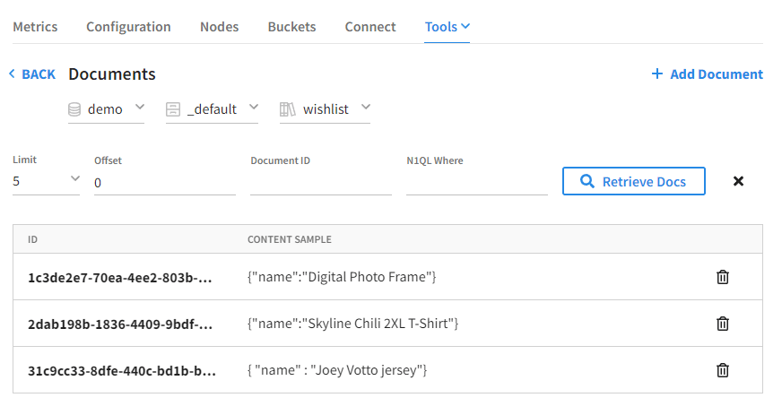Click the plus icon beside Add Document

[x=657, y=73]
